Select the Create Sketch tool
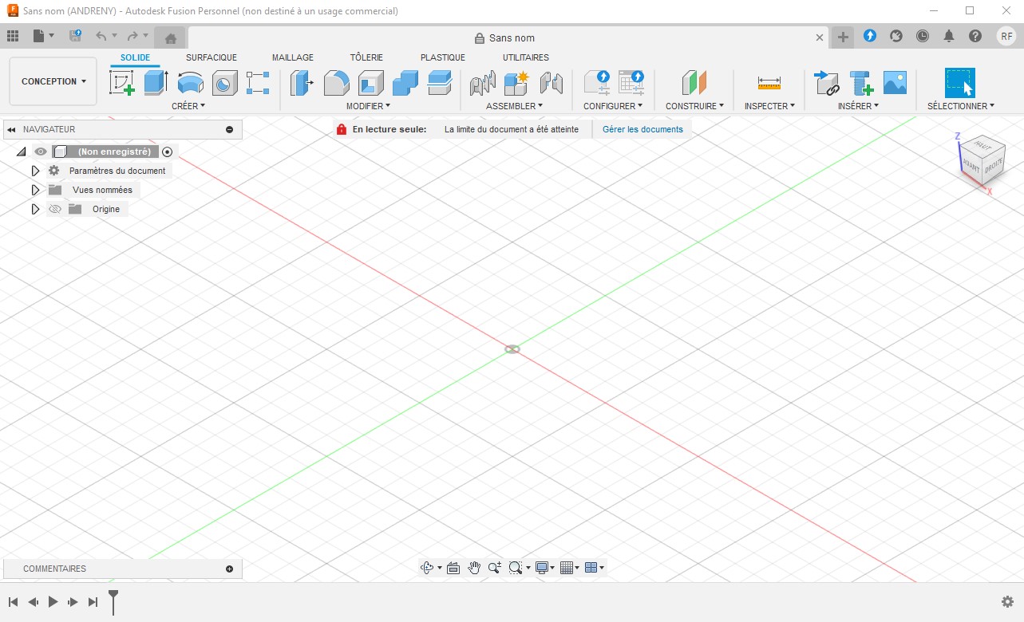 click(121, 83)
